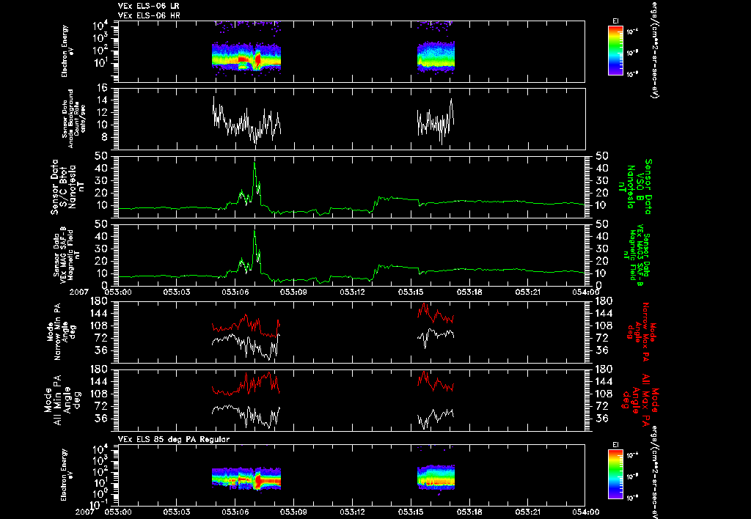The height and width of the screenshot is (519, 751).
Task: Click '053:09' on the bottom time axis
Action: (x=293, y=512)
